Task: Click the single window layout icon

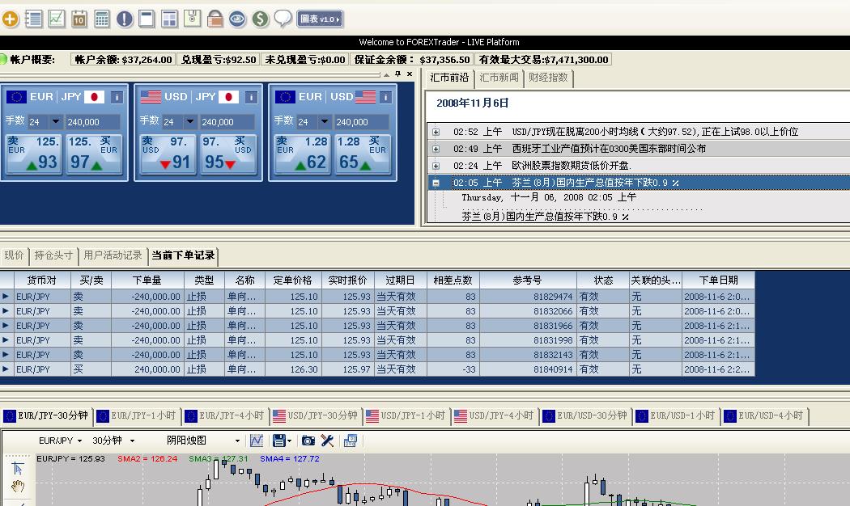Action: click(147, 19)
